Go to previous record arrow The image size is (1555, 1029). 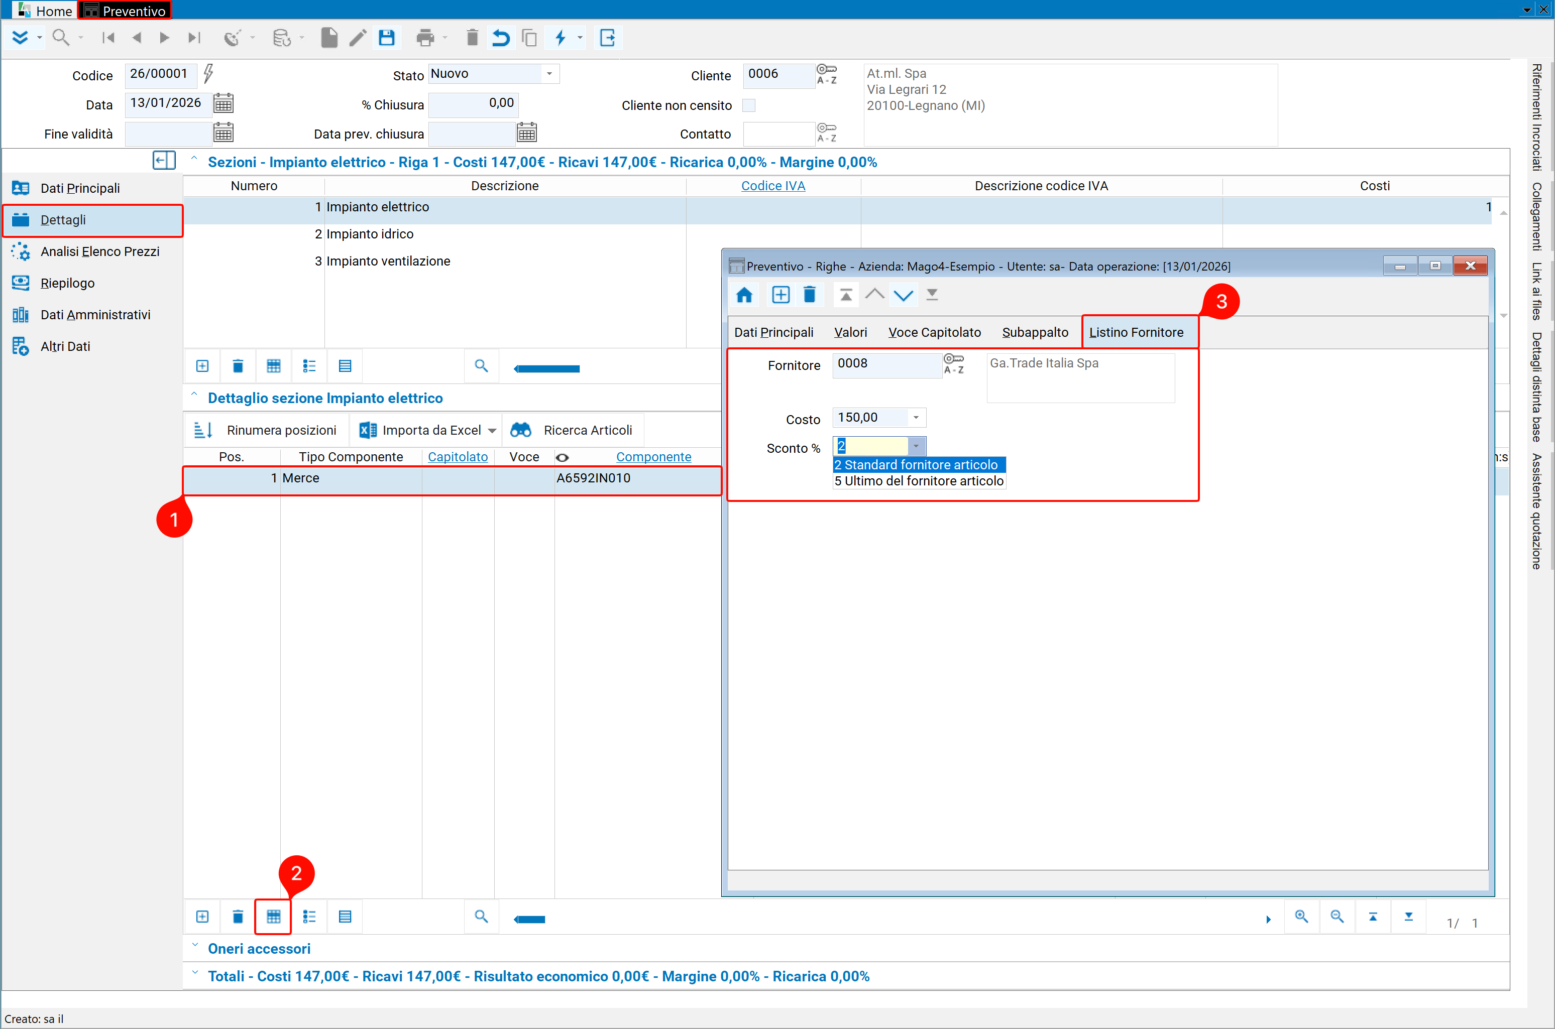(x=137, y=38)
